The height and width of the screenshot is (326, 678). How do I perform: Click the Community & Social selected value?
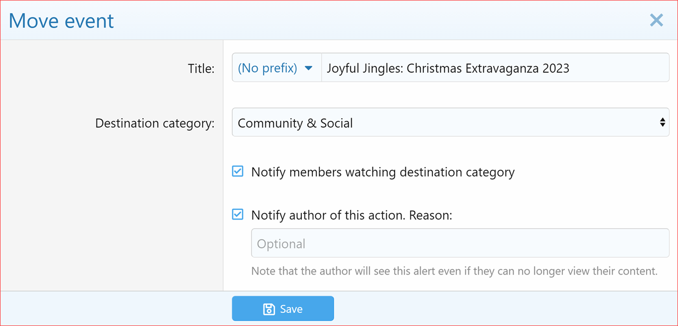coord(295,122)
